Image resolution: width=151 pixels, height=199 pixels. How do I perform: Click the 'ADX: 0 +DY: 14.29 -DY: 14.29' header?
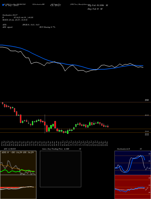pyautogui.click(x=17, y=152)
